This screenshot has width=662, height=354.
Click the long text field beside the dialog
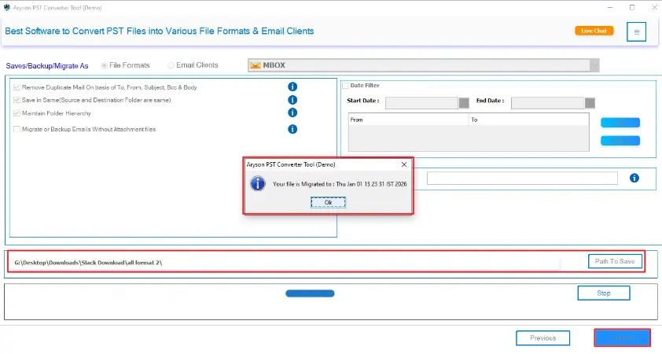click(522, 179)
